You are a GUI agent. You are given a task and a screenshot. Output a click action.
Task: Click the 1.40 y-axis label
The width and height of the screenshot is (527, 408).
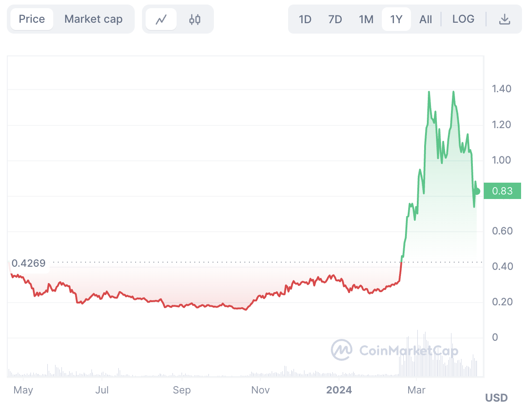[x=502, y=89]
